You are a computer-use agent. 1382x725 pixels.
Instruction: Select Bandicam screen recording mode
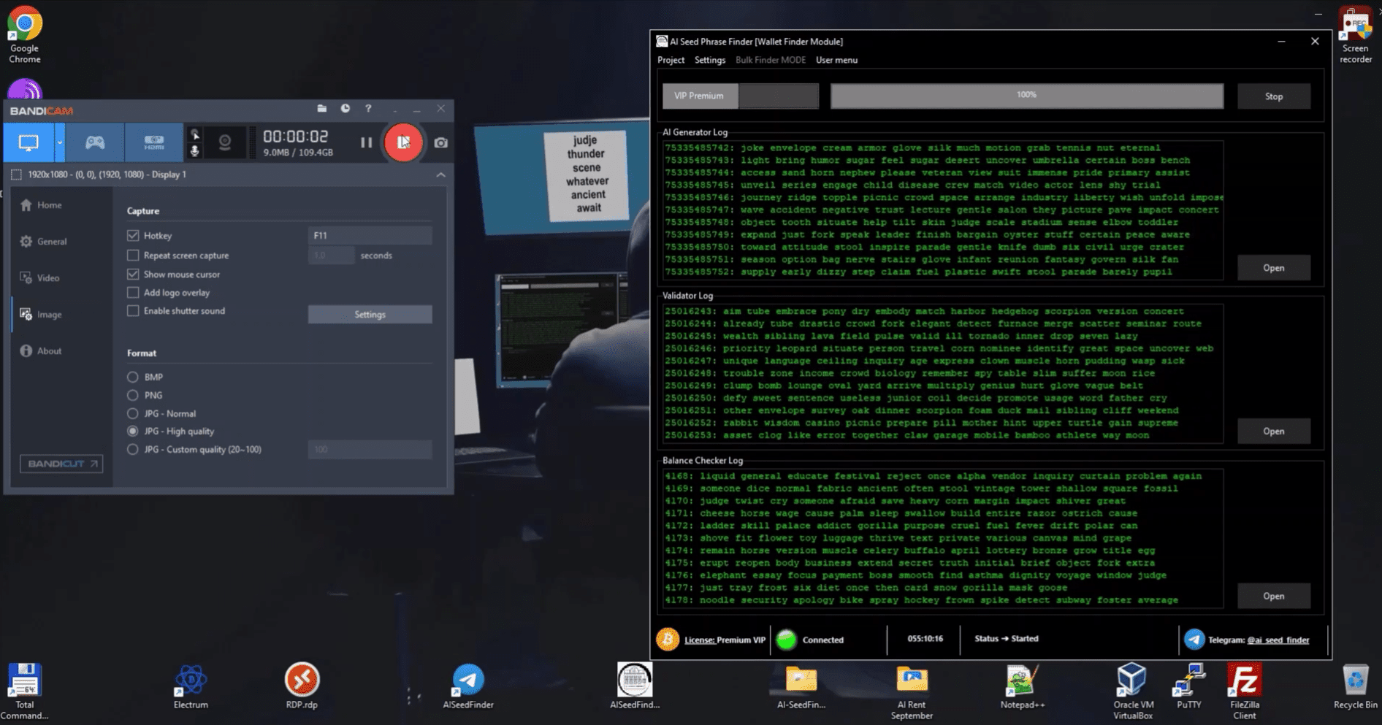[28, 142]
